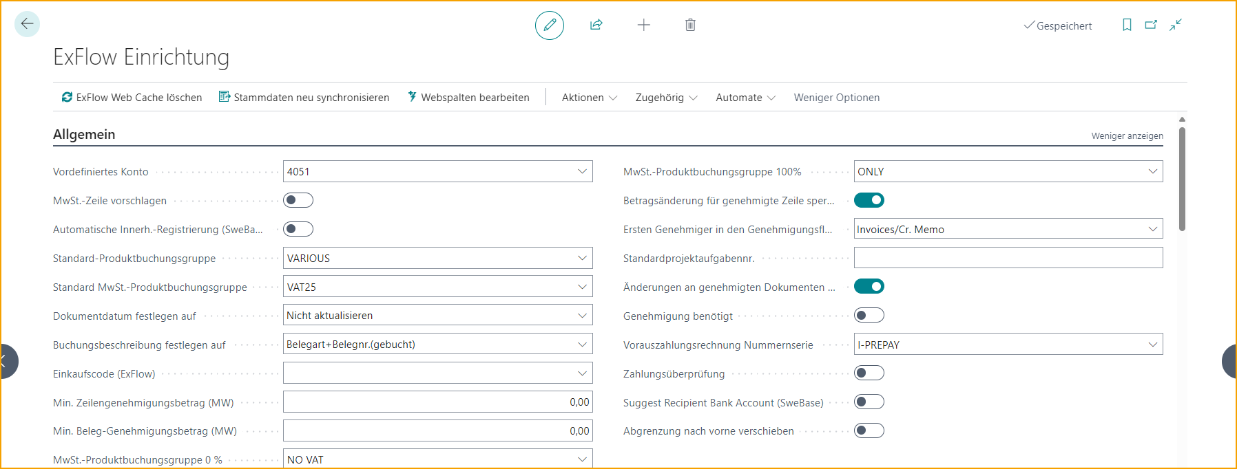The width and height of the screenshot is (1237, 469).
Task: Open page in new window icon
Action: [x=1151, y=25]
